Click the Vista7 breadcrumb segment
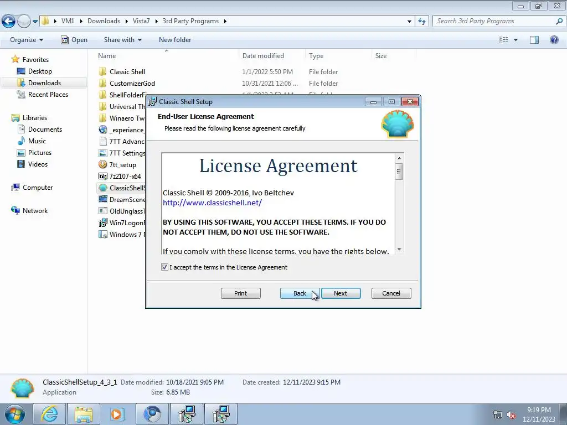Screen dimensions: 567x425 tap(141, 21)
